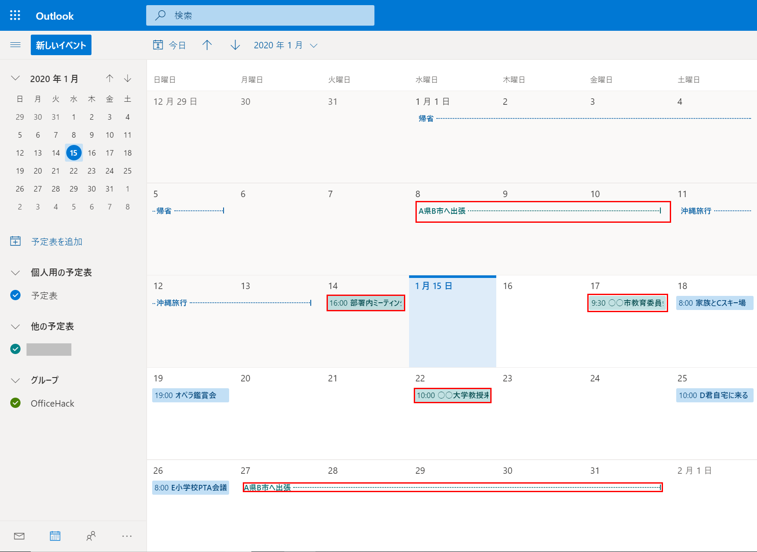Switch to Mail with the envelope icon
This screenshot has width=757, height=552.
19,536
